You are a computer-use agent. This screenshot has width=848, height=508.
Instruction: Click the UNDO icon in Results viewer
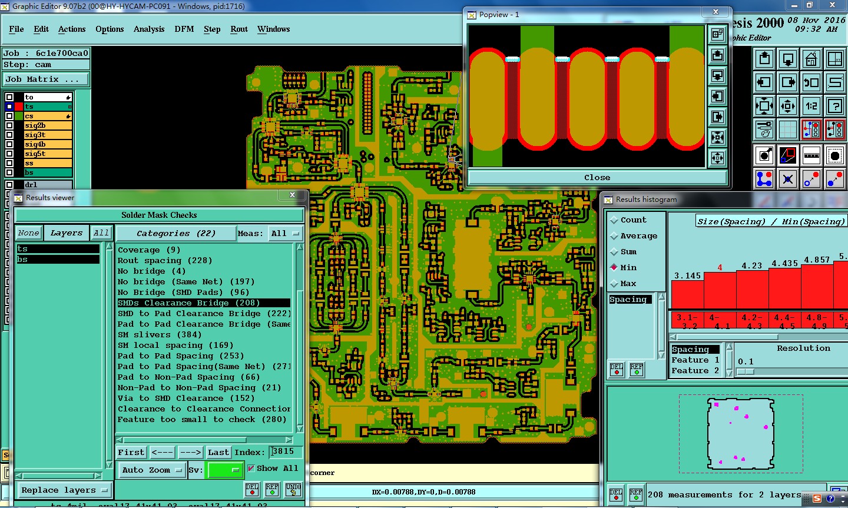[293, 490]
